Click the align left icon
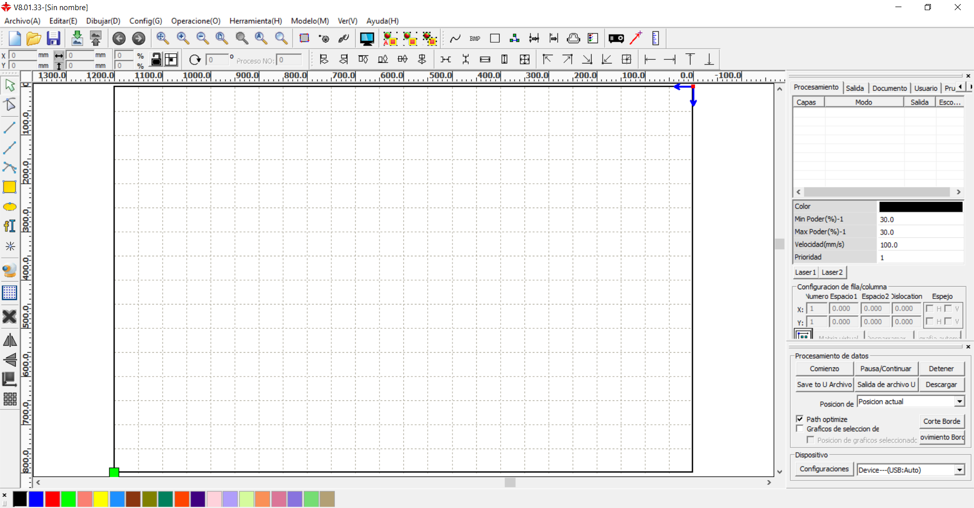Image resolution: width=974 pixels, height=508 pixels. pyautogui.click(x=324, y=59)
